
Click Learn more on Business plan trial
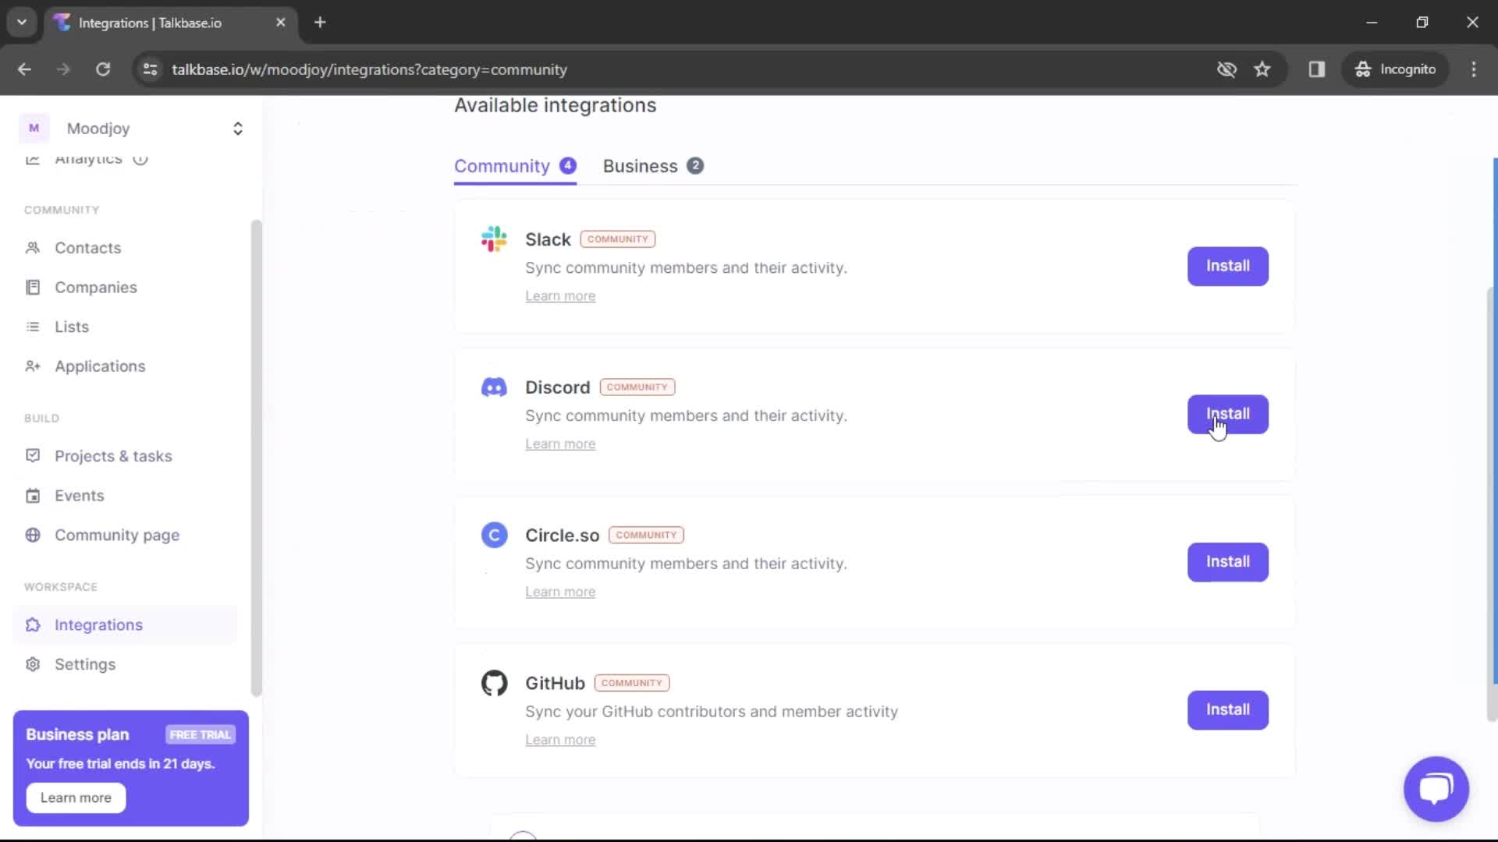pos(75,797)
